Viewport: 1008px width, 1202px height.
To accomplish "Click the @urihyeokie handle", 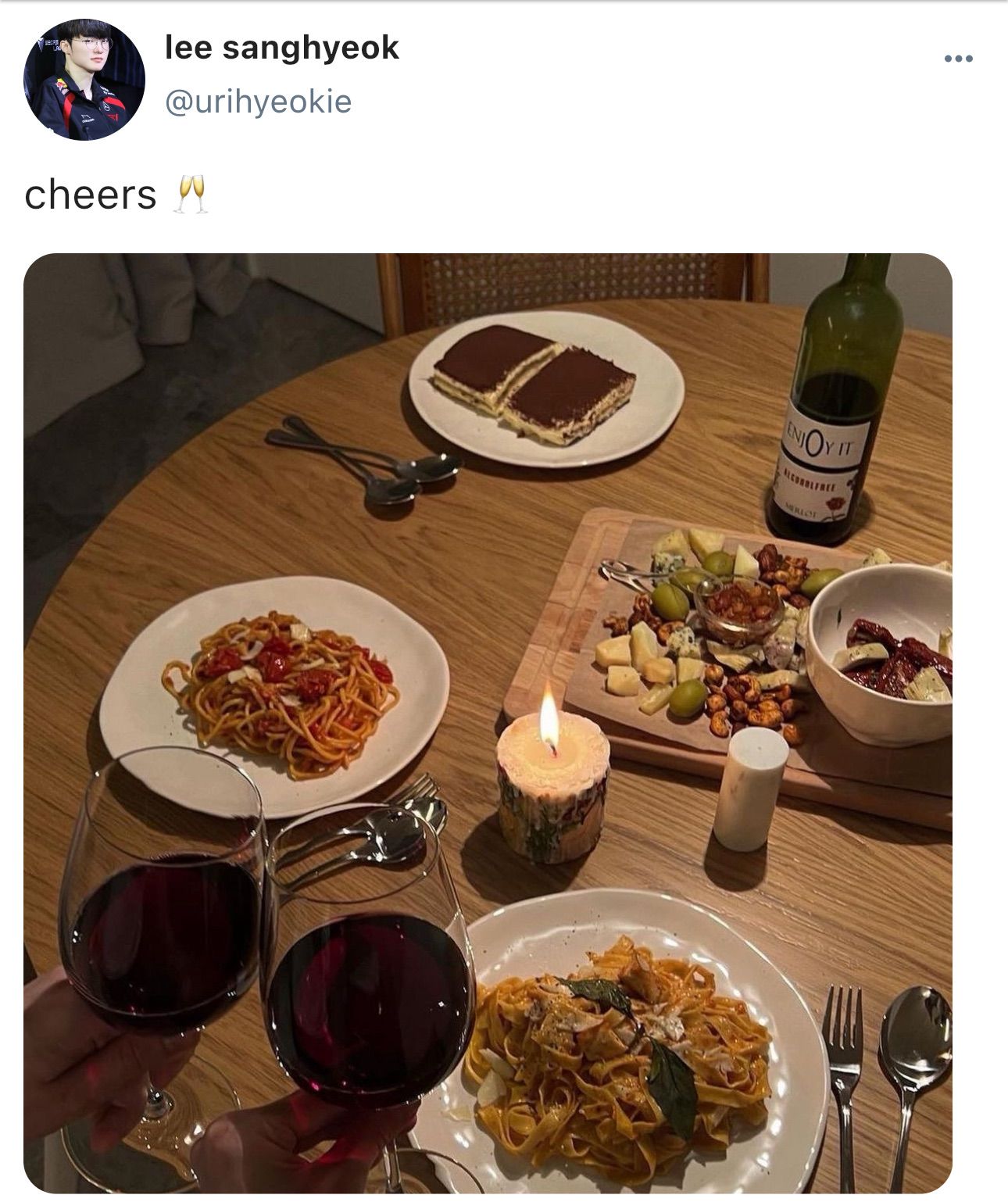I will click(258, 102).
